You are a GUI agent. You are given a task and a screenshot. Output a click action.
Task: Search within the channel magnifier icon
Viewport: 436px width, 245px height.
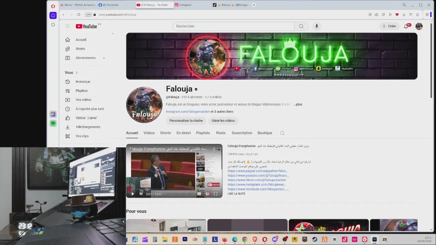coord(282,133)
